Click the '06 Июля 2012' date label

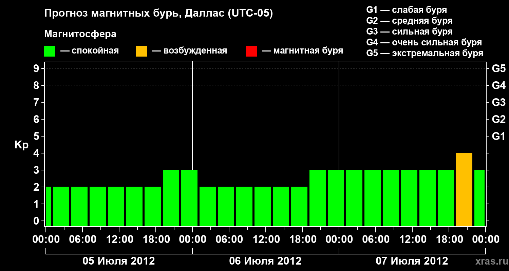pyautogui.click(x=265, y=261)
